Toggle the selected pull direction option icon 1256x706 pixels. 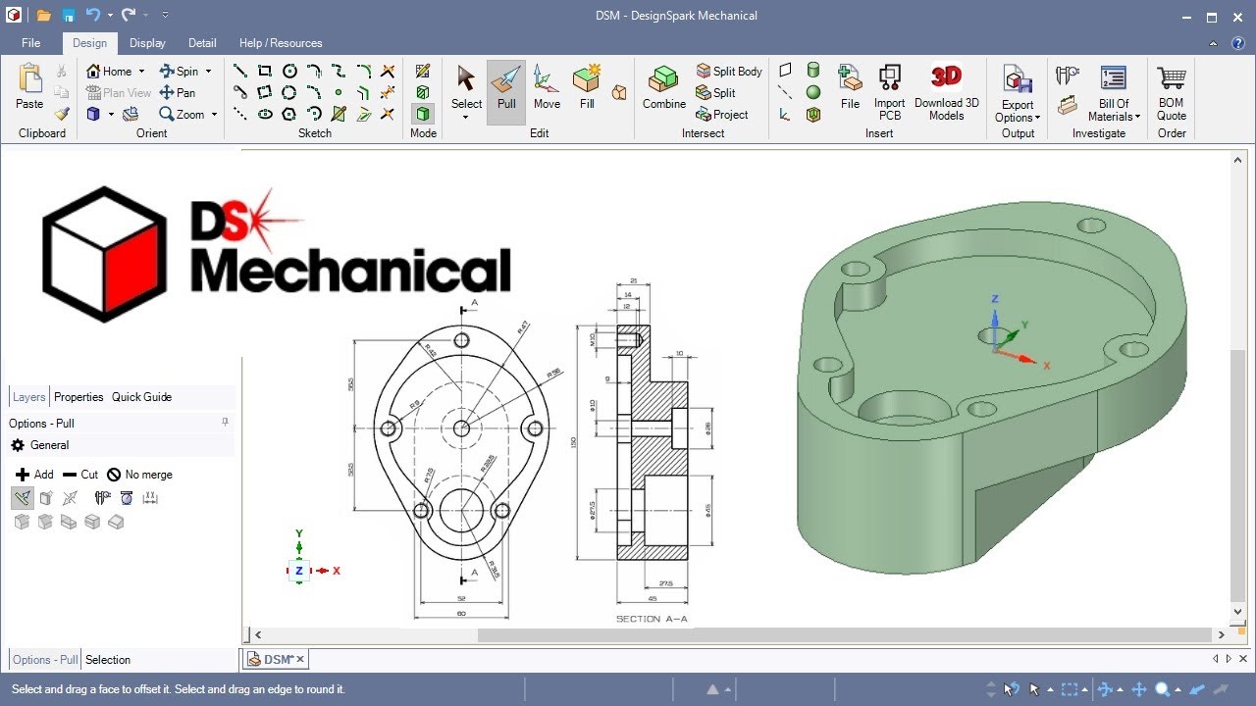(x=22, y=498)
